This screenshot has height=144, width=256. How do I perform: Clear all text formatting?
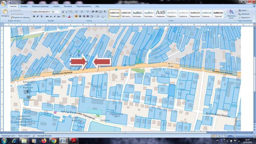tap(71, 12)
